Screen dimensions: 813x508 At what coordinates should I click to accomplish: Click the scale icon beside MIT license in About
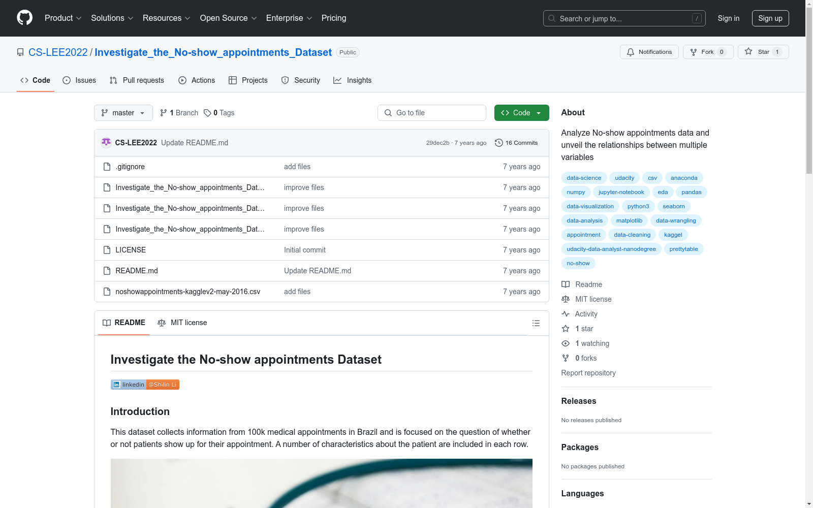coord(566,299)
